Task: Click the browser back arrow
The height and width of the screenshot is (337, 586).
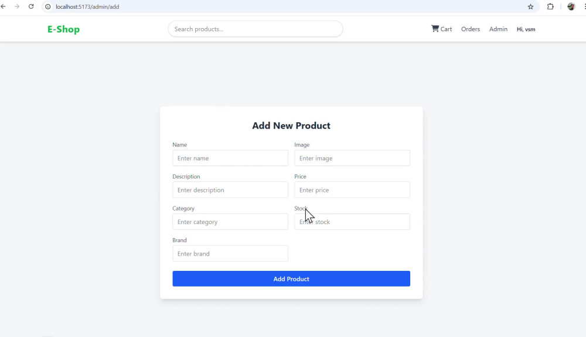Action: [4, 6]
